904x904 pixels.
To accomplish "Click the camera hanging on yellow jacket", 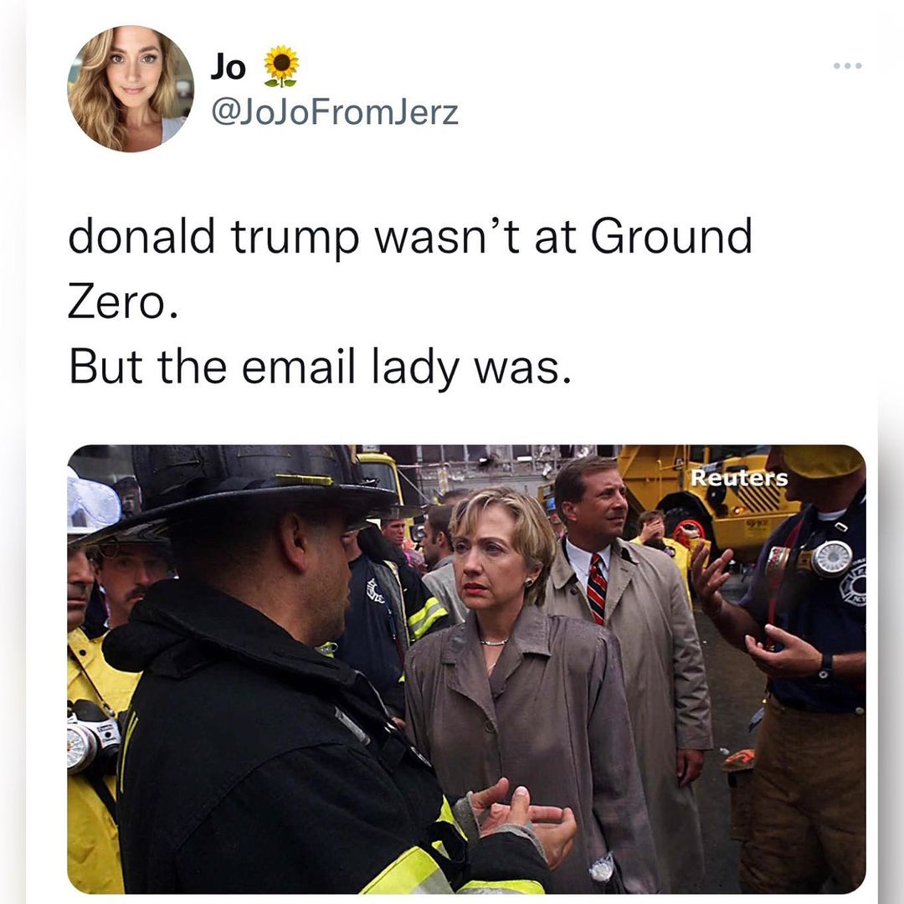I will click(x=92, y=735).
